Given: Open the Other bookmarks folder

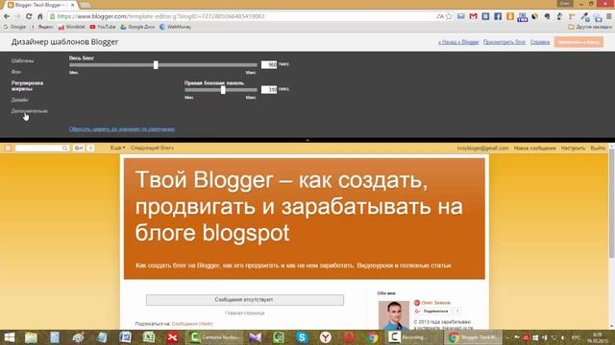Looking at the screenshot, I should coord(590,27).
